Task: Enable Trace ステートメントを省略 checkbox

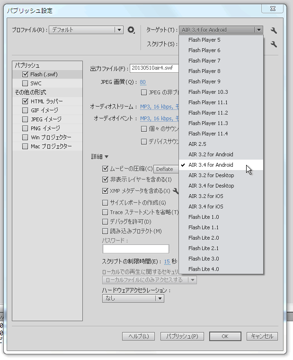Action: tap(105, 212)
